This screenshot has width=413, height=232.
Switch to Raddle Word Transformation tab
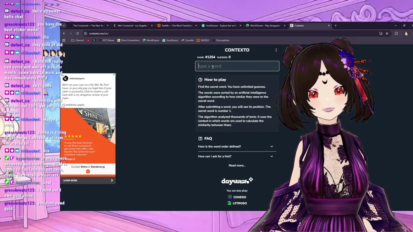point(176,25)
